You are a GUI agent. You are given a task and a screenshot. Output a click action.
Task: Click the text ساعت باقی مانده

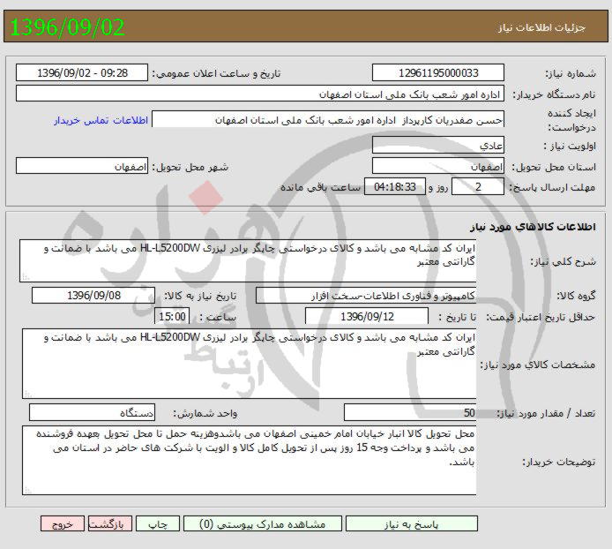pos(320,187)
